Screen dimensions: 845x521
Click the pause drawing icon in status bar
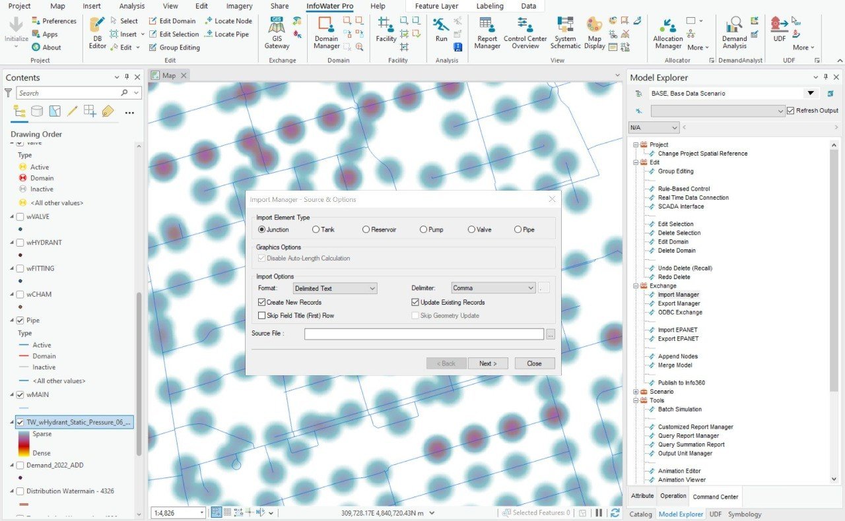[x=599, y=512]
